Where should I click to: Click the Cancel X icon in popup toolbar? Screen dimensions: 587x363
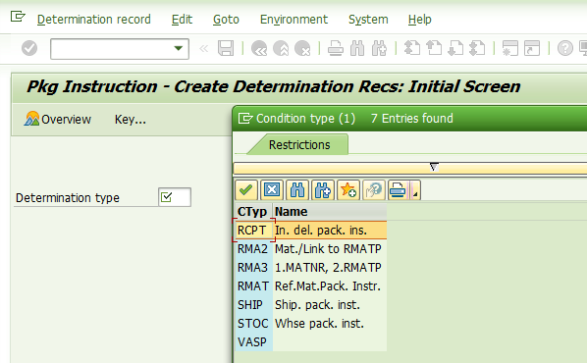[271, 190]
